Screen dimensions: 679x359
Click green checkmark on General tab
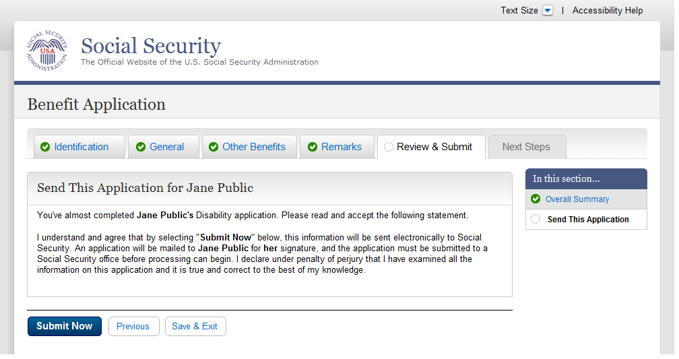141,147
